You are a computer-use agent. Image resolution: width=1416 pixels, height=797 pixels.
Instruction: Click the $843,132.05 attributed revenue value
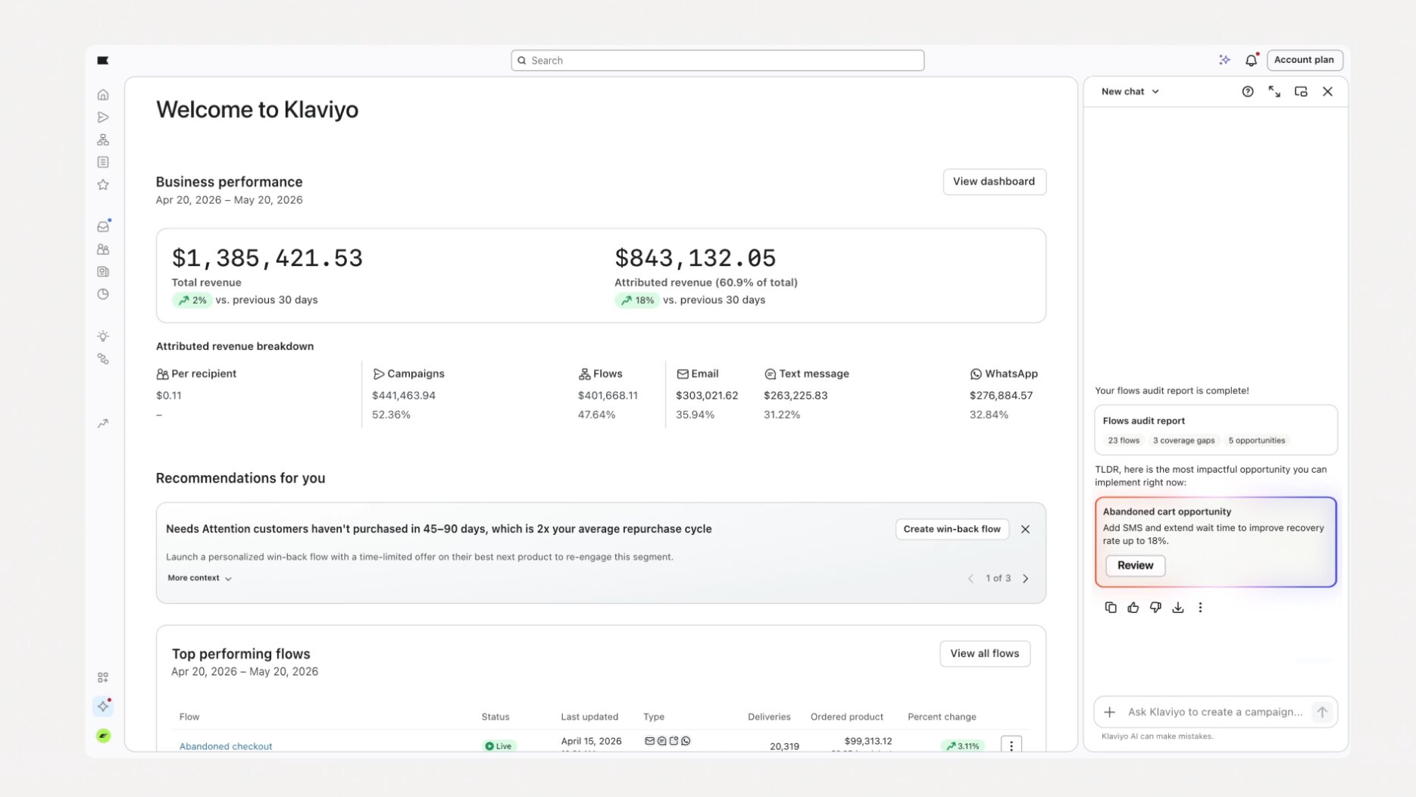point(695,258)
